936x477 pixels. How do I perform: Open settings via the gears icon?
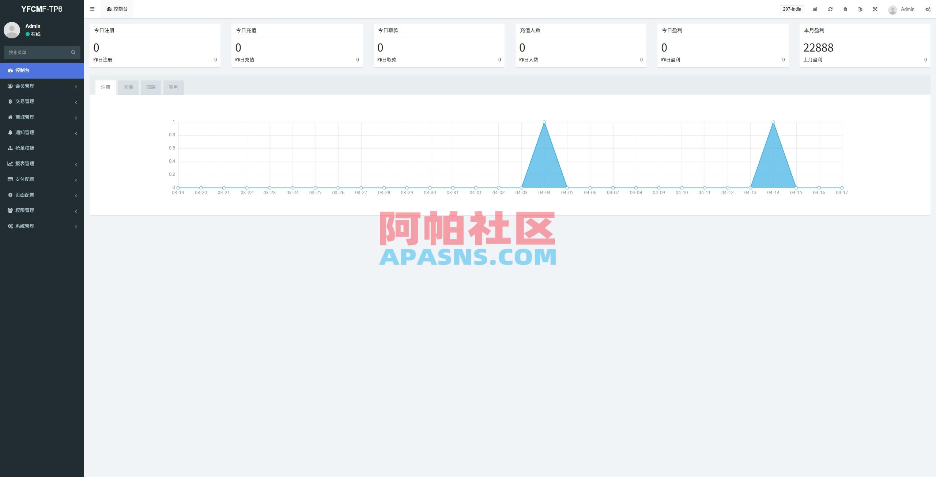(928, 9)
